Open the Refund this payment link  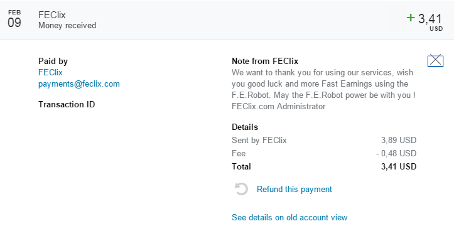coord(294,190)
